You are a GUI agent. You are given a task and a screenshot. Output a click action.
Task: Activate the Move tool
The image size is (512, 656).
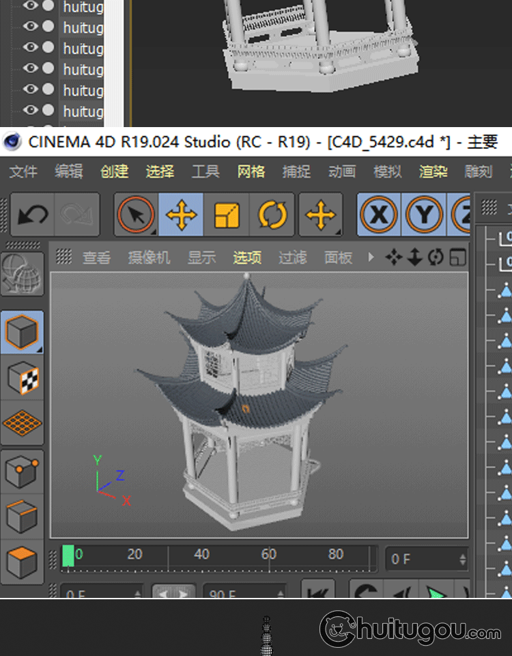(x=181, y=215)
